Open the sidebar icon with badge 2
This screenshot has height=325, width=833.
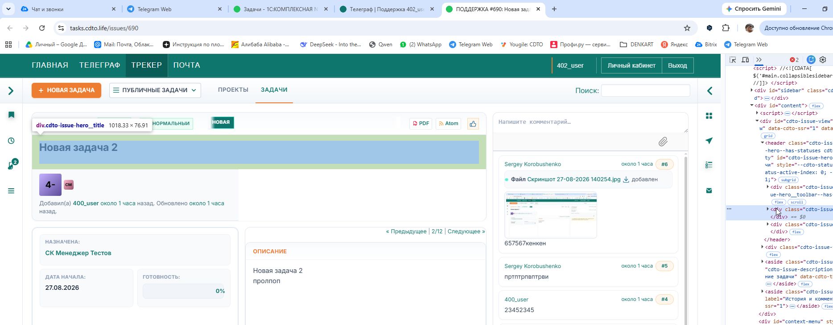pos(12,165)
